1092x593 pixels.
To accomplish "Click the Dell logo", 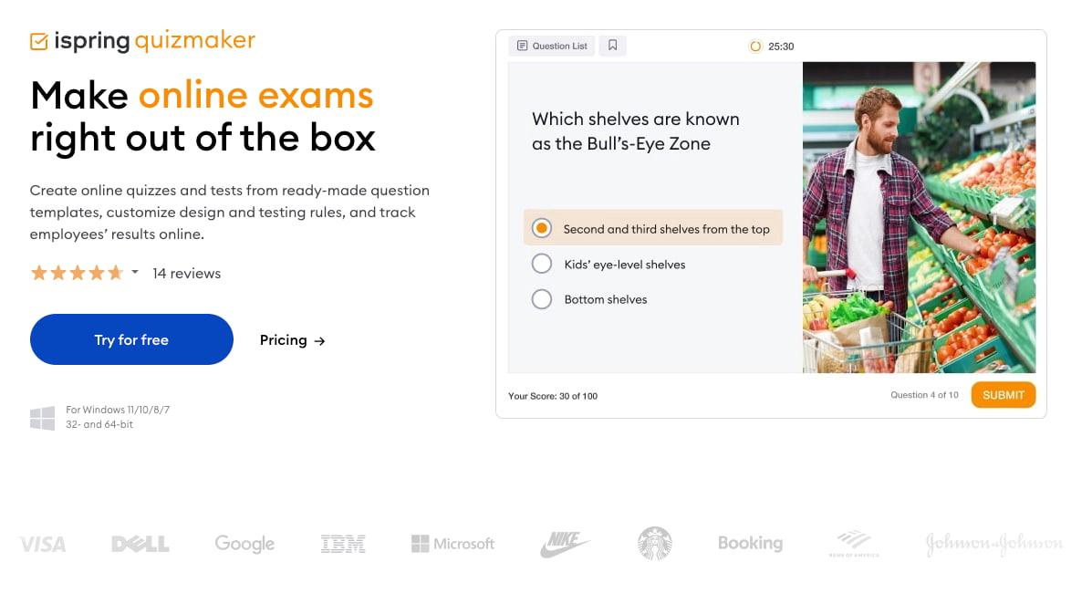I will 140,543.
